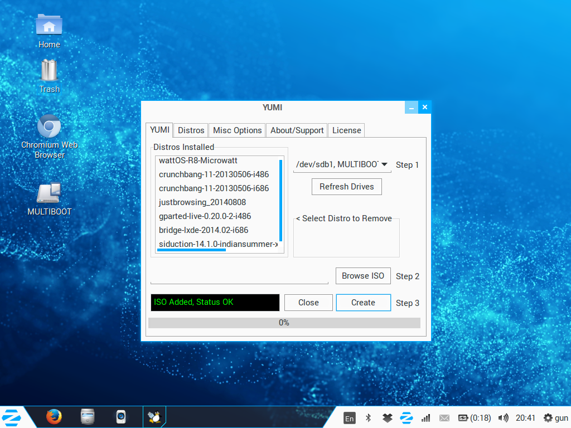Minimize the YUMI window
This screenshot has height=428, width=571.
coord(411,108)
